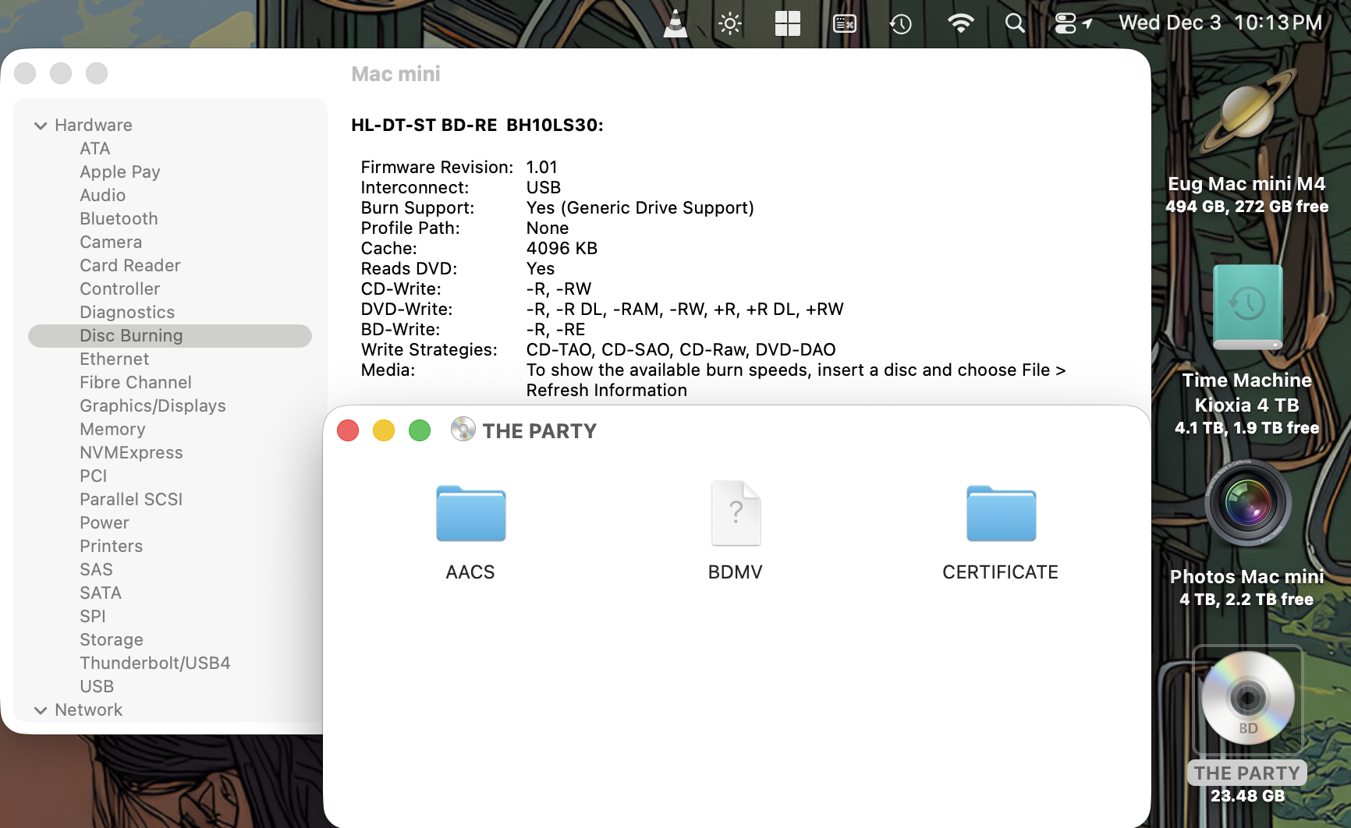Click the Cache value 4096 KB
Screen dimensions: 1351x828
point(562,248)
